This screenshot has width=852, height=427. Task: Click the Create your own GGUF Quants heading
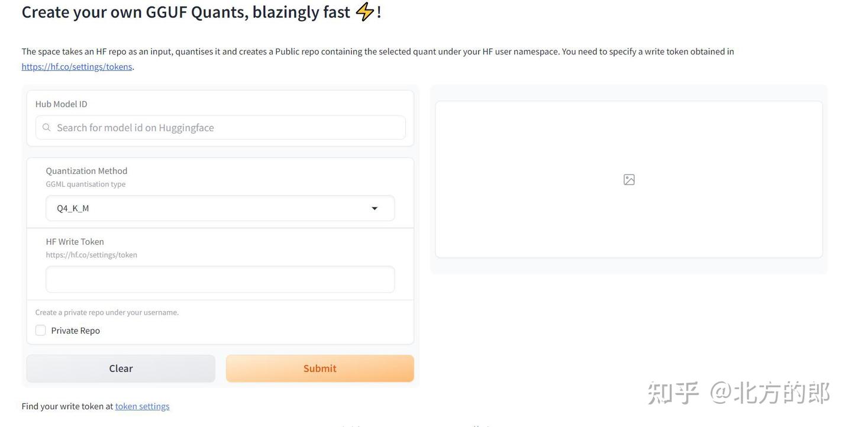186,12
